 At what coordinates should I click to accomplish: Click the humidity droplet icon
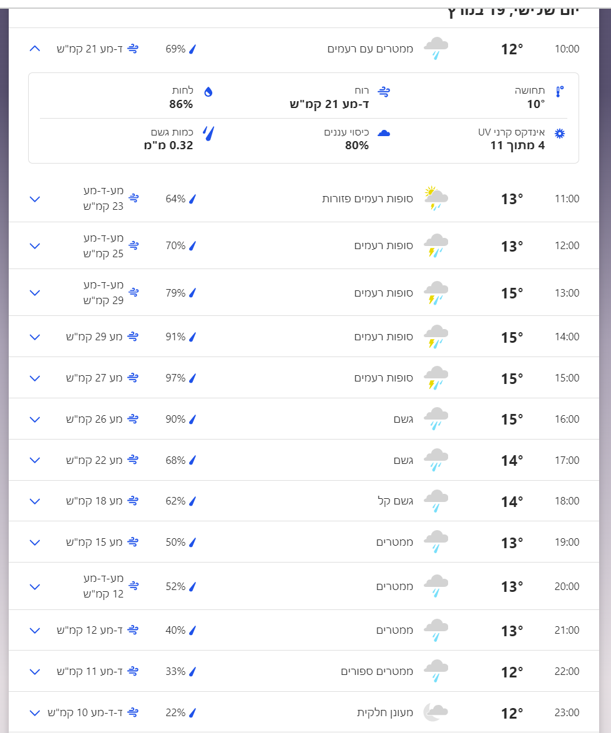click(208, 91)
